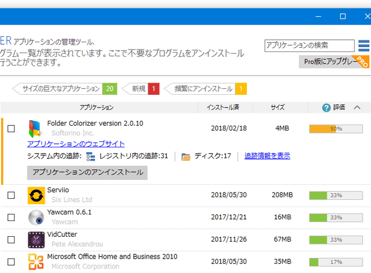Viewport: 371px width, 273px height.
Task: Open the アプリケーションのウェブサイト link
Action: [x=76, y=144]
